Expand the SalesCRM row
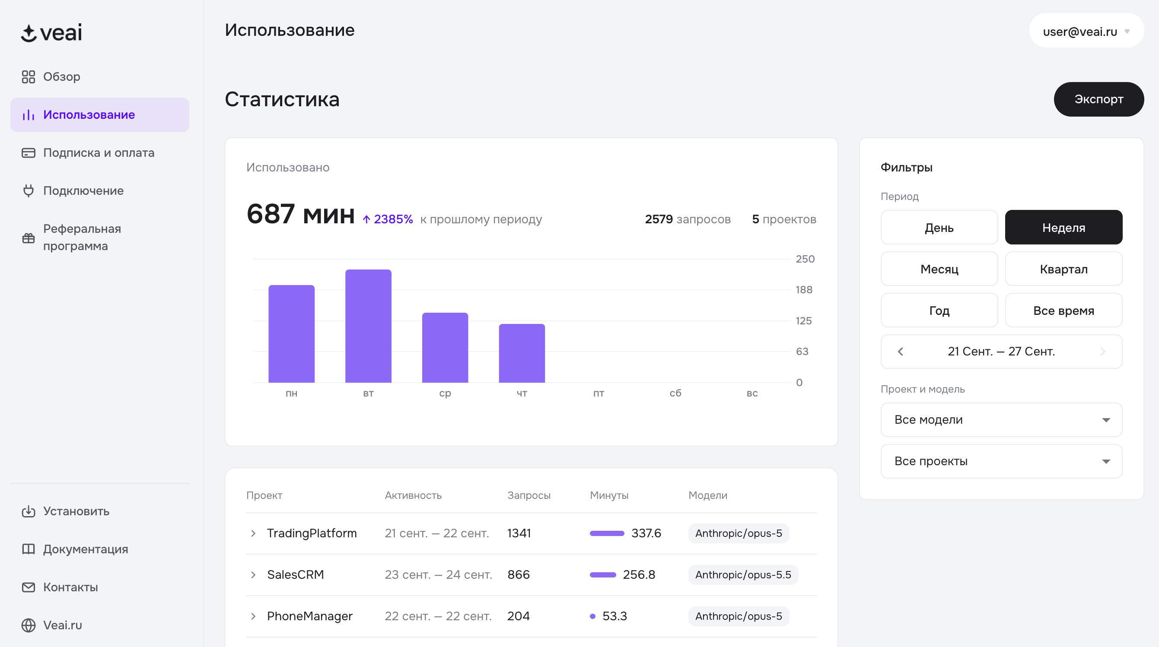The width and height of the screenshot is (1159, 647). (253, 574)
